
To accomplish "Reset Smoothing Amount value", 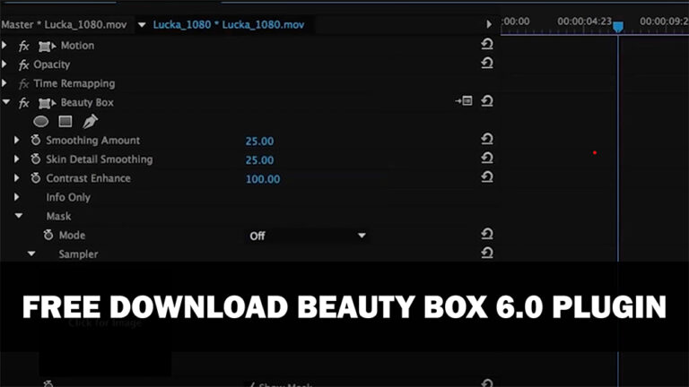I will 487,139.
